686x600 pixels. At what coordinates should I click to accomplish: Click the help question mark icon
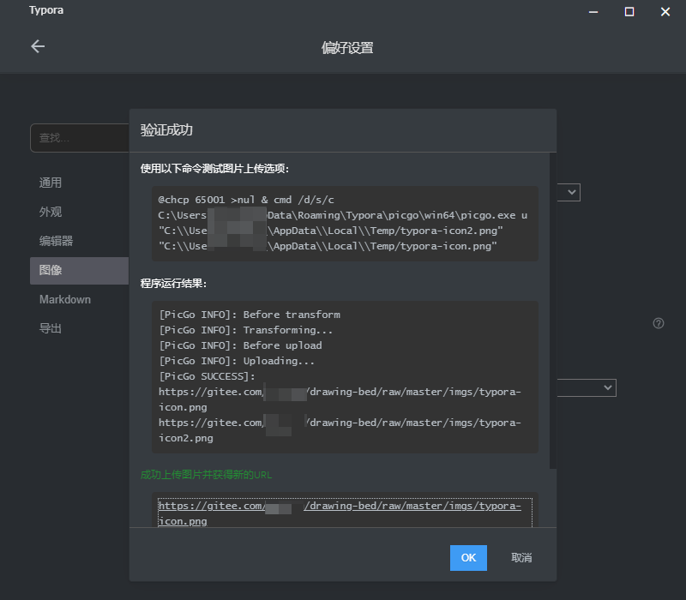(x=658, y=323)
